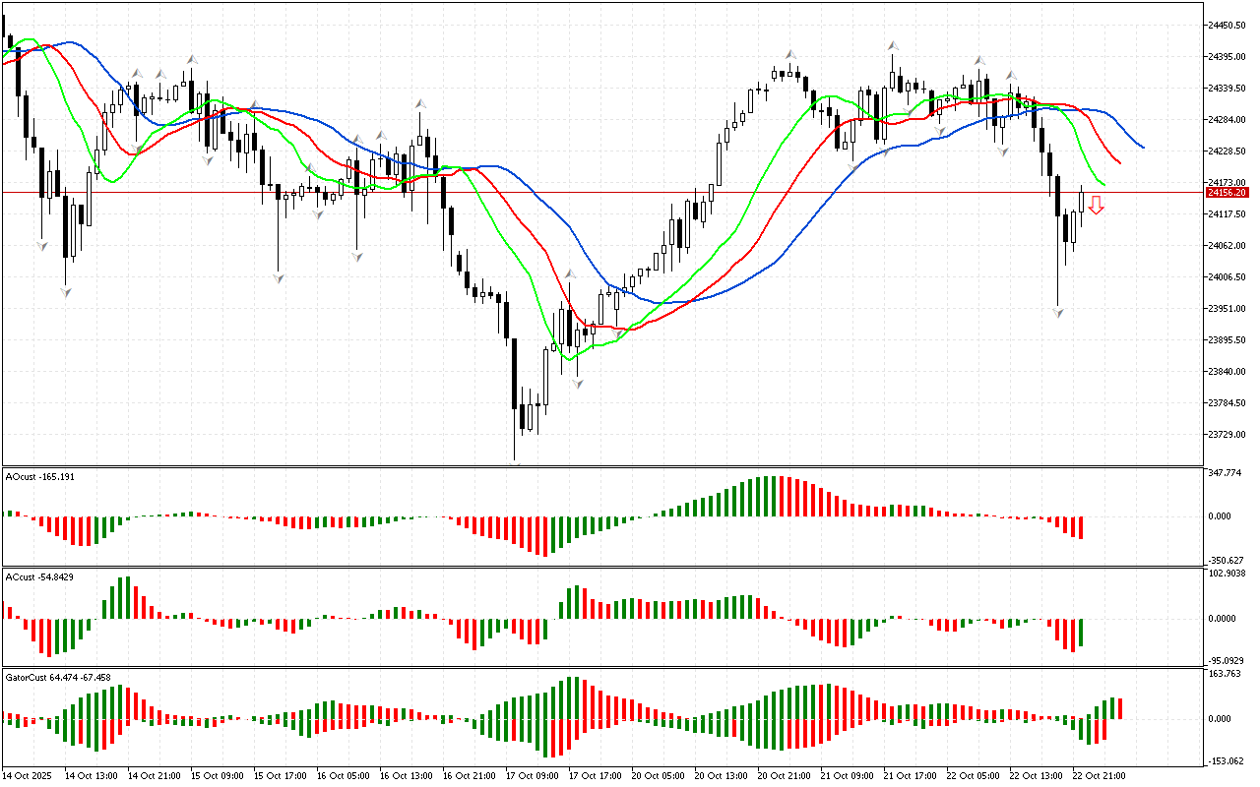Select the green Alligator lips line's right end
The image size is (1260, 787).
tap(1104, 184)
